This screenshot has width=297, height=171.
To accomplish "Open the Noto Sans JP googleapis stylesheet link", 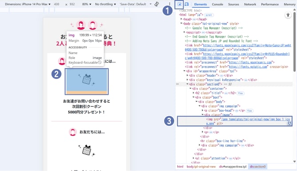I will pos(238,47).
